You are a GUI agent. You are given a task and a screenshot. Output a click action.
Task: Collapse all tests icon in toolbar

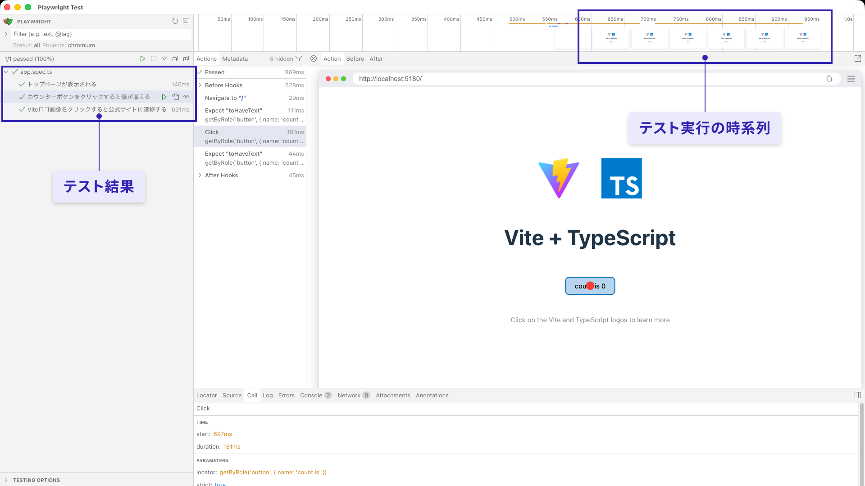pos(175,58)
